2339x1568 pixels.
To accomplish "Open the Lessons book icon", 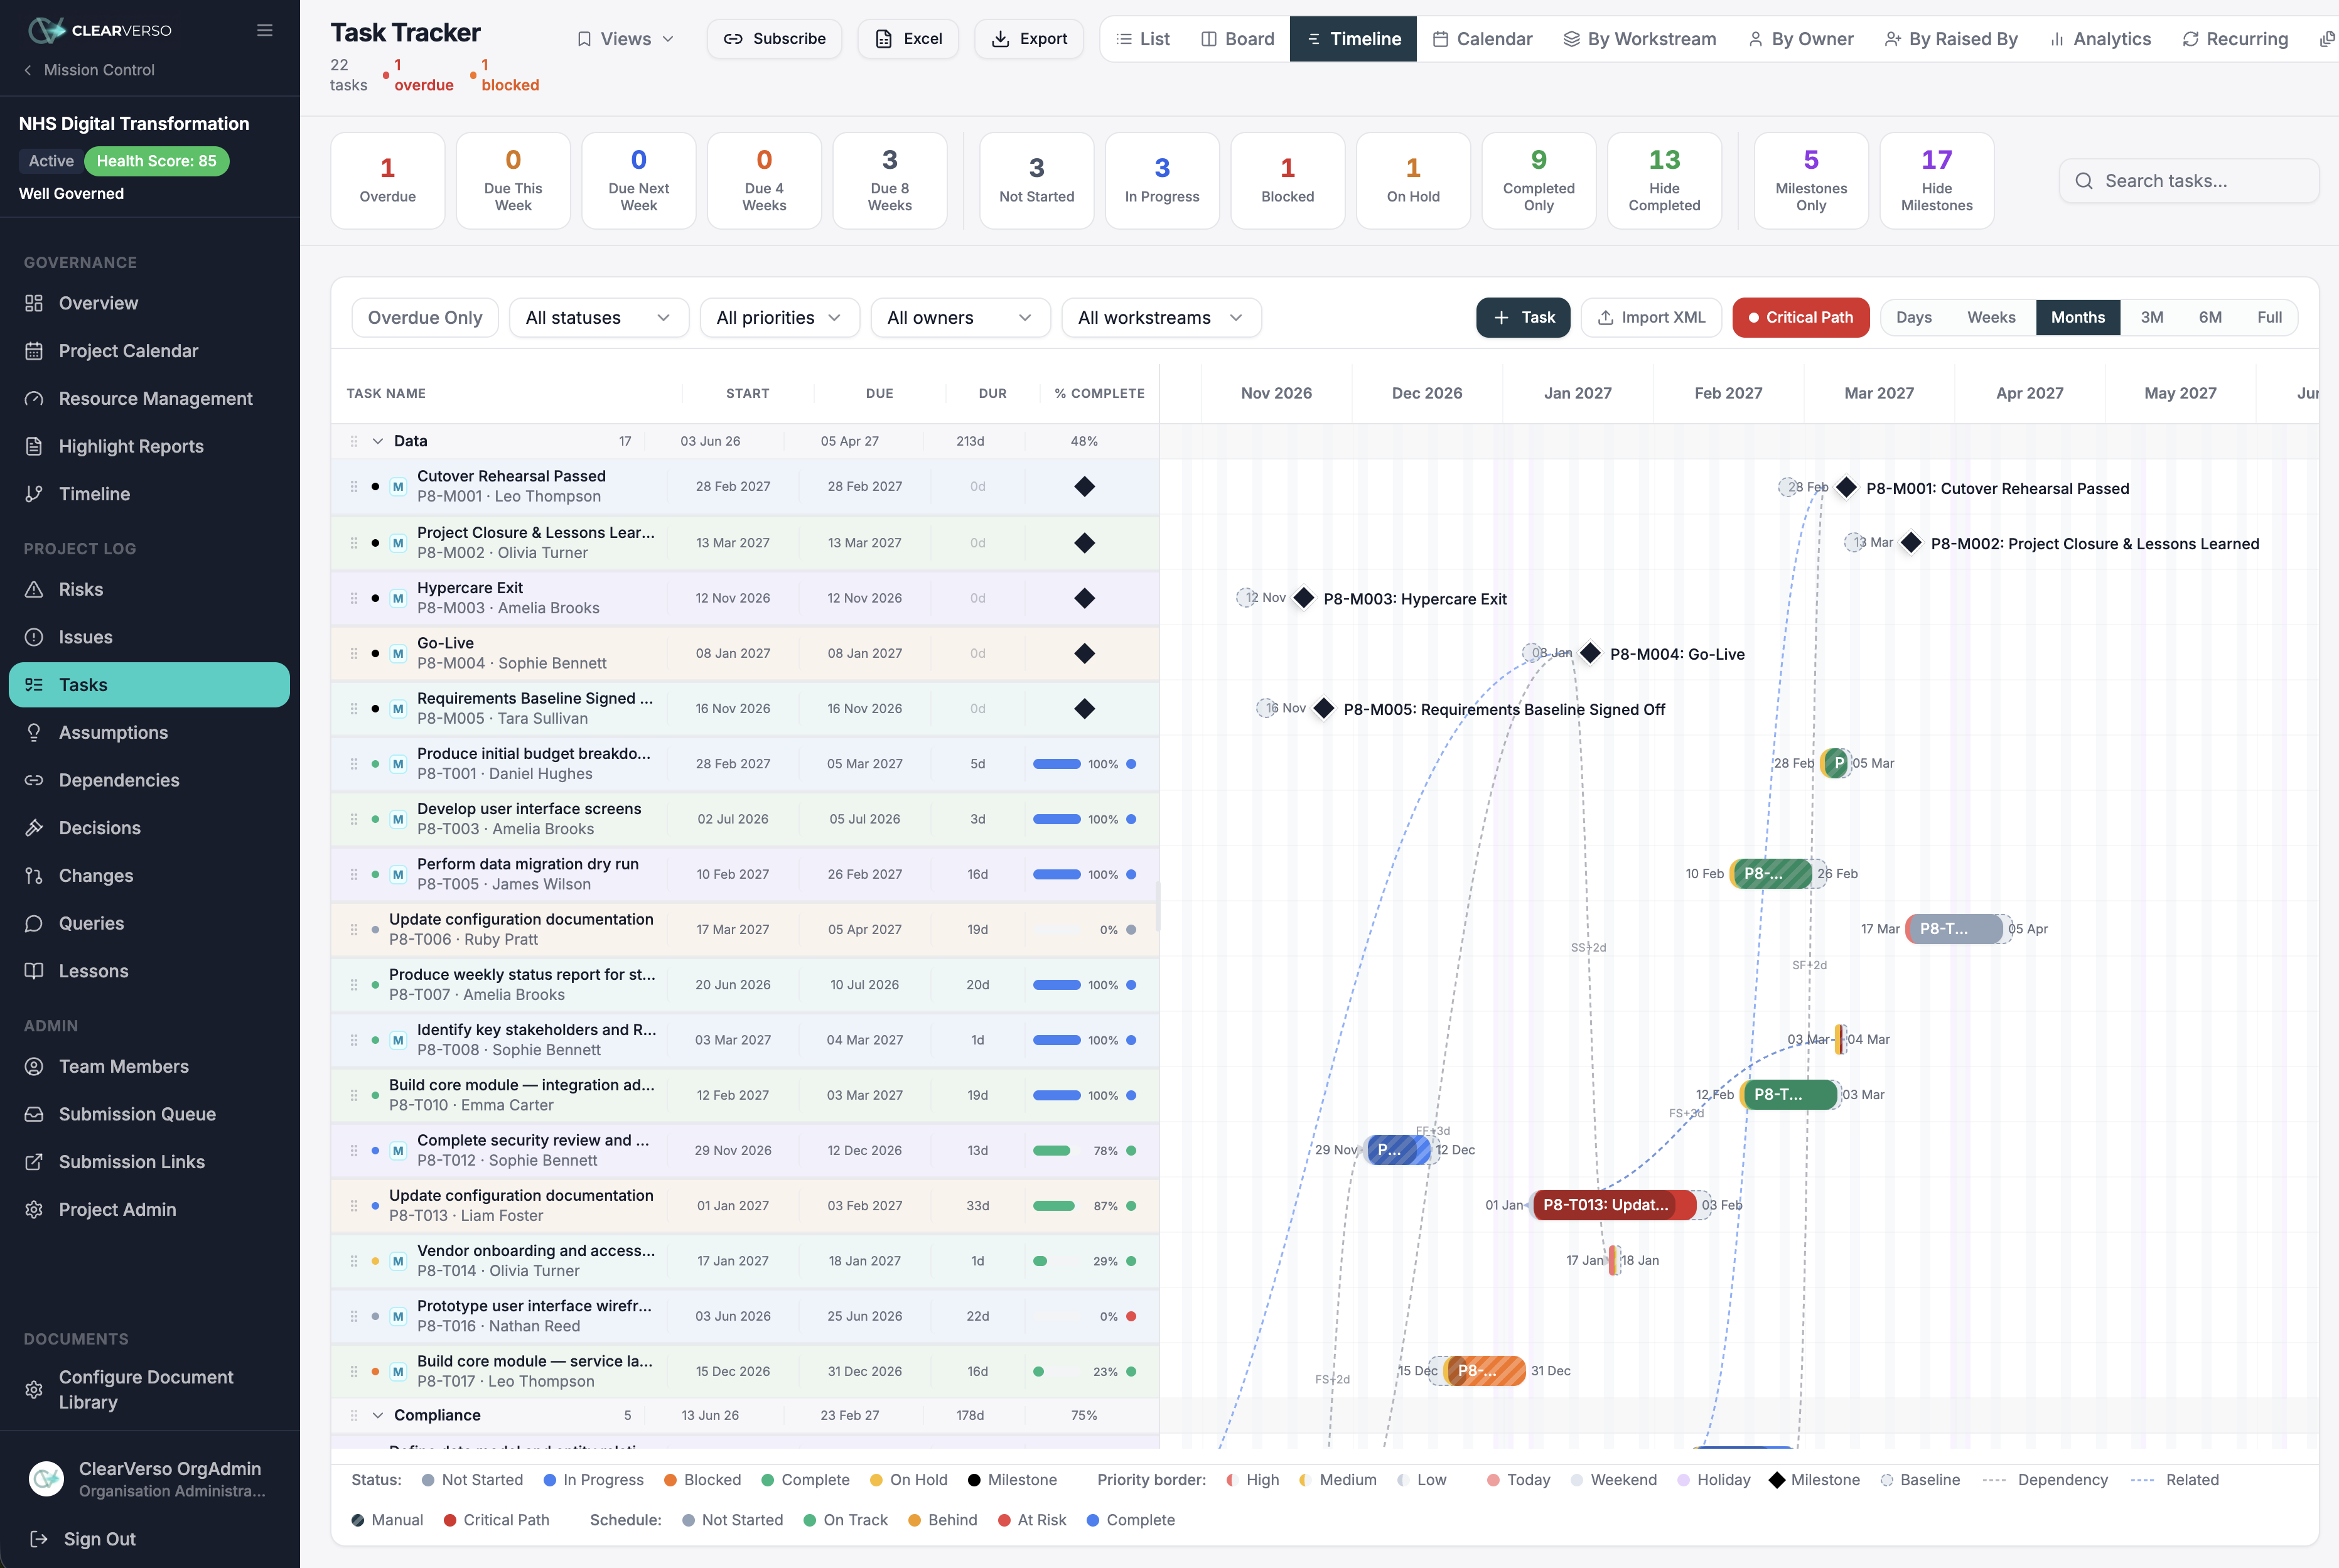I will tap(34, 971).
